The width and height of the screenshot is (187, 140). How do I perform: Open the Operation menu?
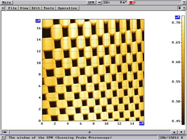pyautogui.click(x=67, y=8)
